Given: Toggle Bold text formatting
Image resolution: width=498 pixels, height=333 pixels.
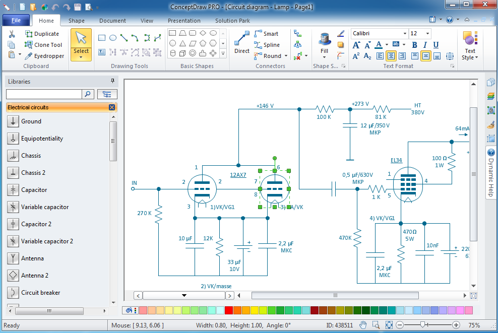Looking at the screenshot, I should 415,45.
